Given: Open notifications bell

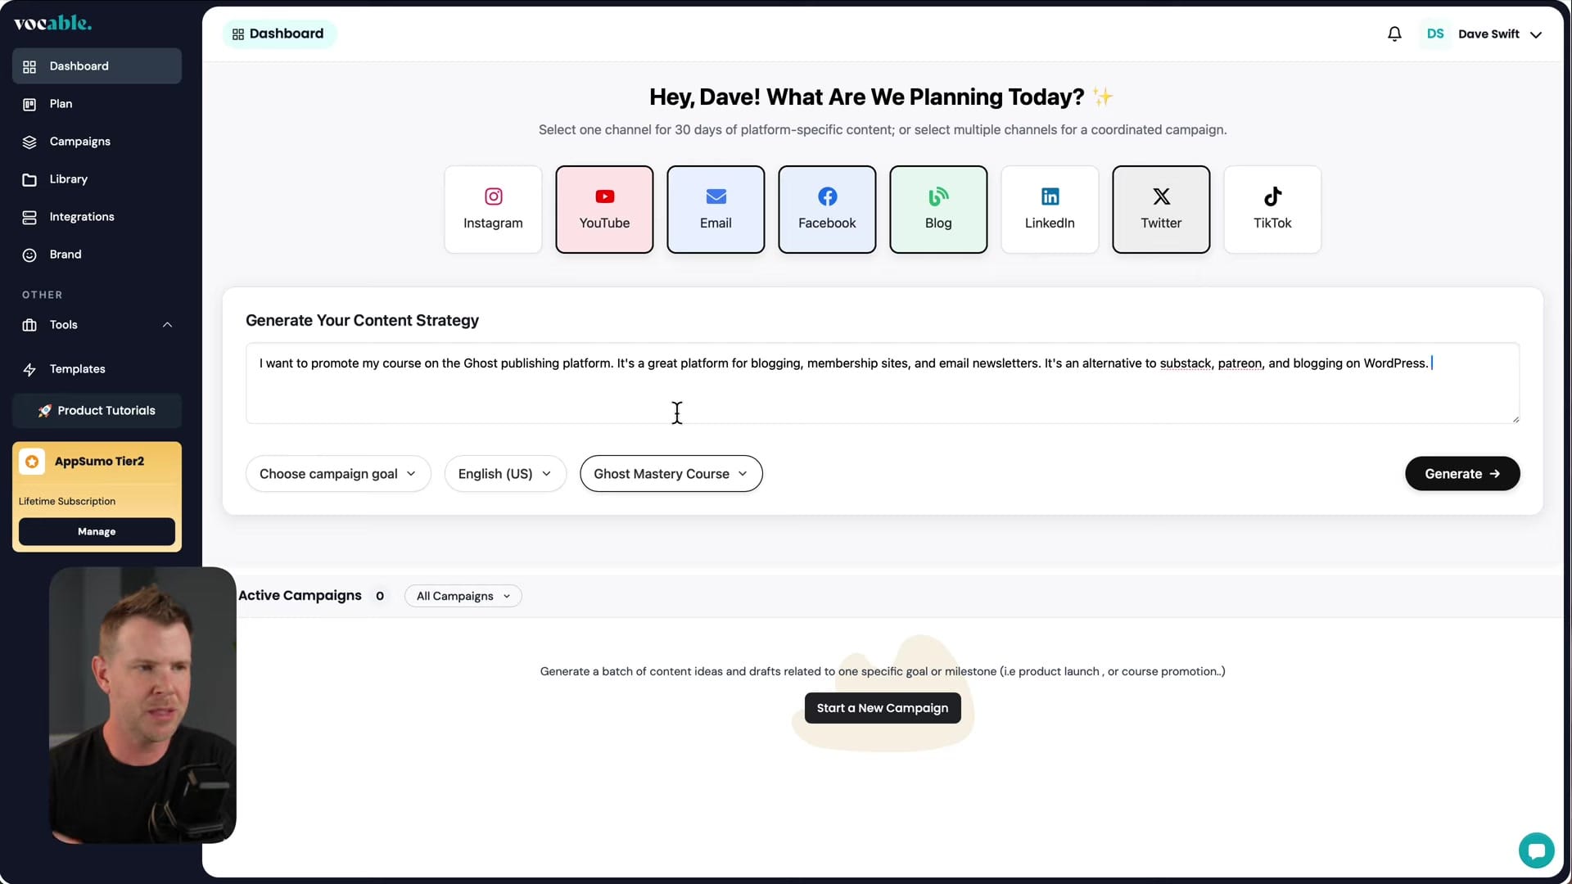Looking at the screenshot, I should (x=1394, y=34).
